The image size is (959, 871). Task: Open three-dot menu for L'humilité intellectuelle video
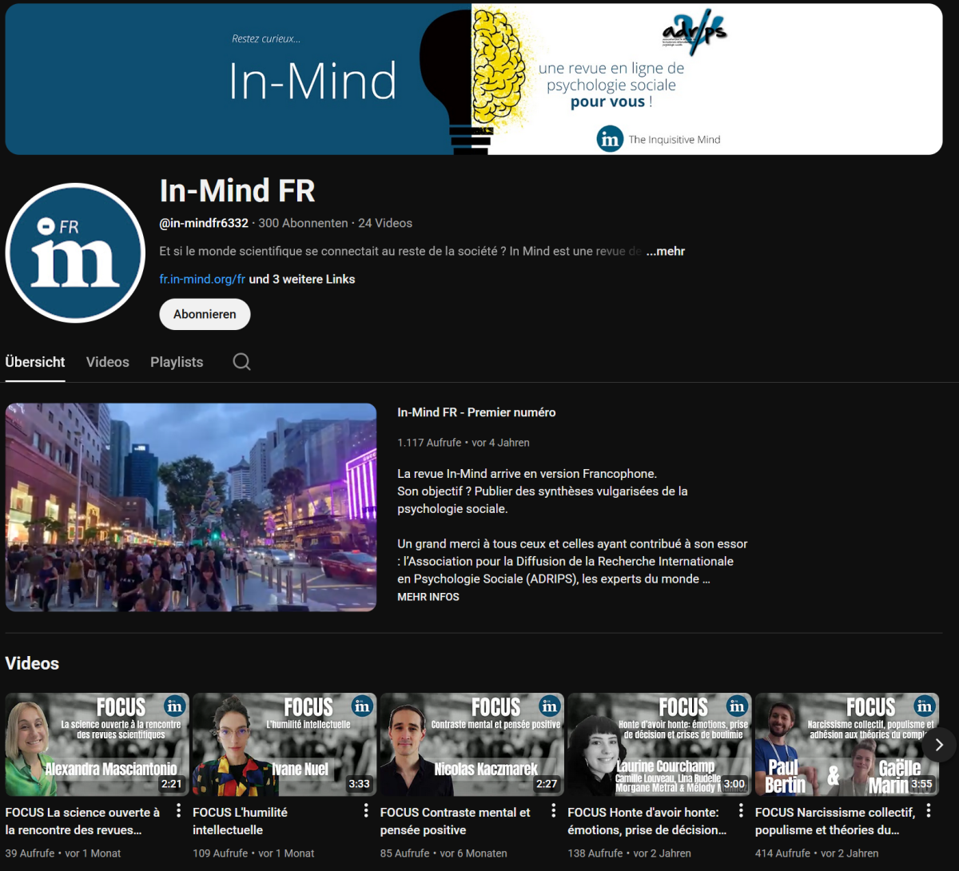[366, 811]
